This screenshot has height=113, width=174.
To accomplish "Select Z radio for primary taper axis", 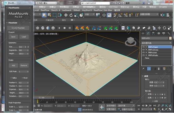I will pos(162,94).
